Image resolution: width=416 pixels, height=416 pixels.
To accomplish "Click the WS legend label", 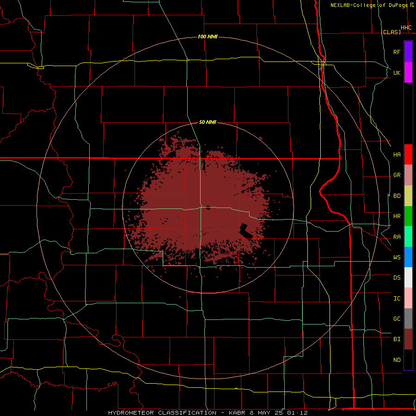I will [x=397, y=257].
